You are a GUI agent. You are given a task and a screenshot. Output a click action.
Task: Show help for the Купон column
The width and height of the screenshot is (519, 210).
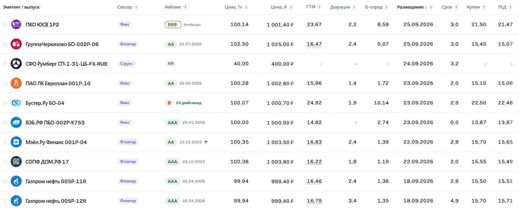pyautogui.click(x=484, y=7)
